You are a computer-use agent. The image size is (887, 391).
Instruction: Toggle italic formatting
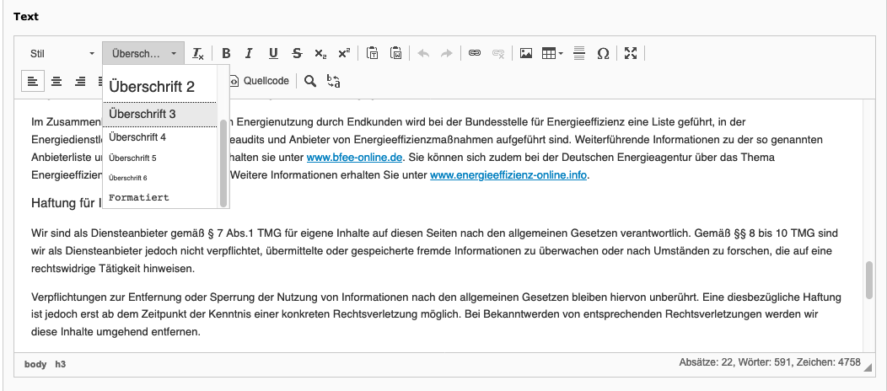[249, 53]
